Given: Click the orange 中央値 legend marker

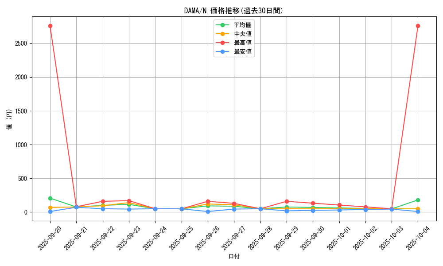Looking at the screenshot, I should (223, 34).
